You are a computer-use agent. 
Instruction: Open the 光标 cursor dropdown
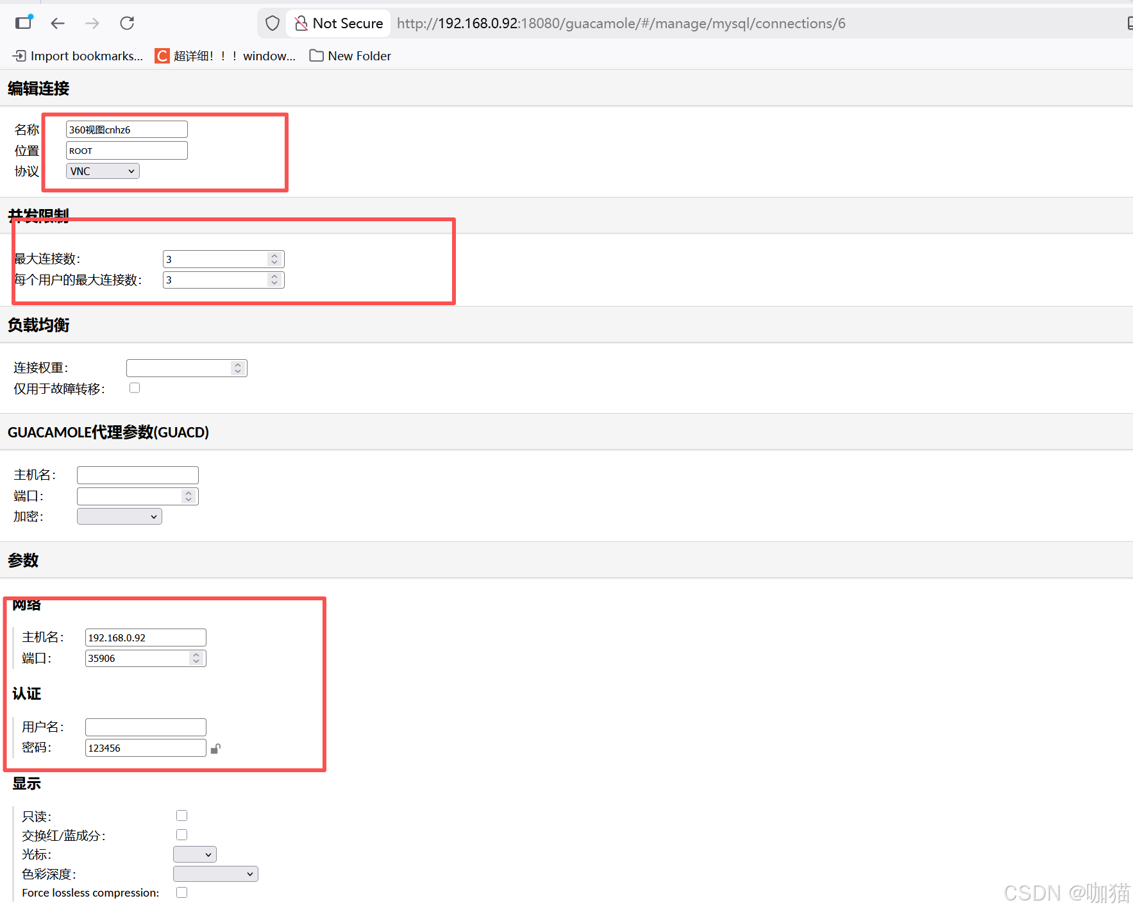[195, 854]
